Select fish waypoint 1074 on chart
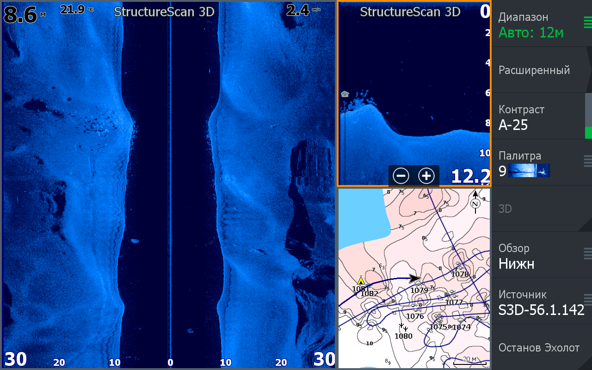The height and width of the screenshot is (370, 592). [x=461, y=320]
